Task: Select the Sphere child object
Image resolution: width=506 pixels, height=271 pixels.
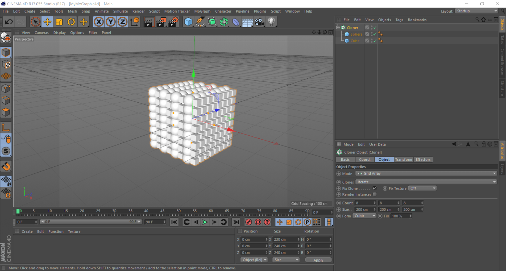Action: click(356, 34)
